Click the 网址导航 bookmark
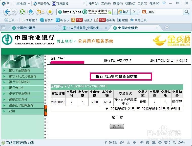The width and height of the screenshot is (192, 146). click(42, 4)
